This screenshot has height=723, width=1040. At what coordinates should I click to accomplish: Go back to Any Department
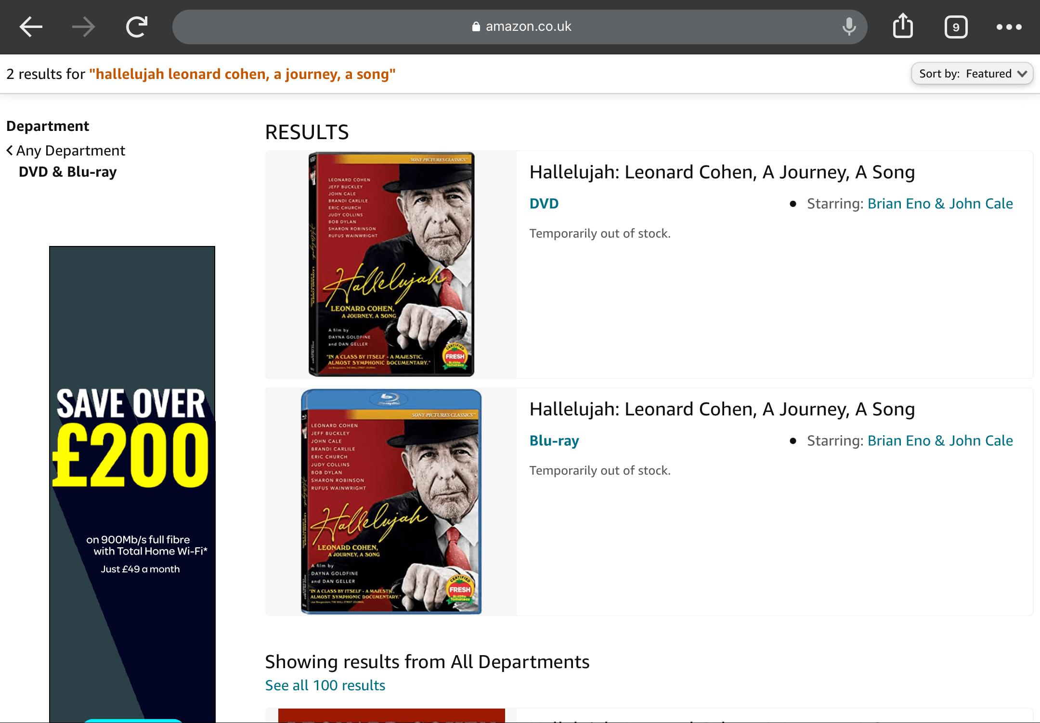[66, 151]
